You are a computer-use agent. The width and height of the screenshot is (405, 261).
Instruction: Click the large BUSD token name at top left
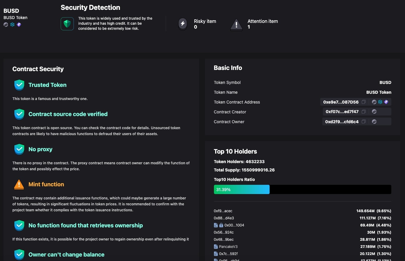tap(11, 11)
